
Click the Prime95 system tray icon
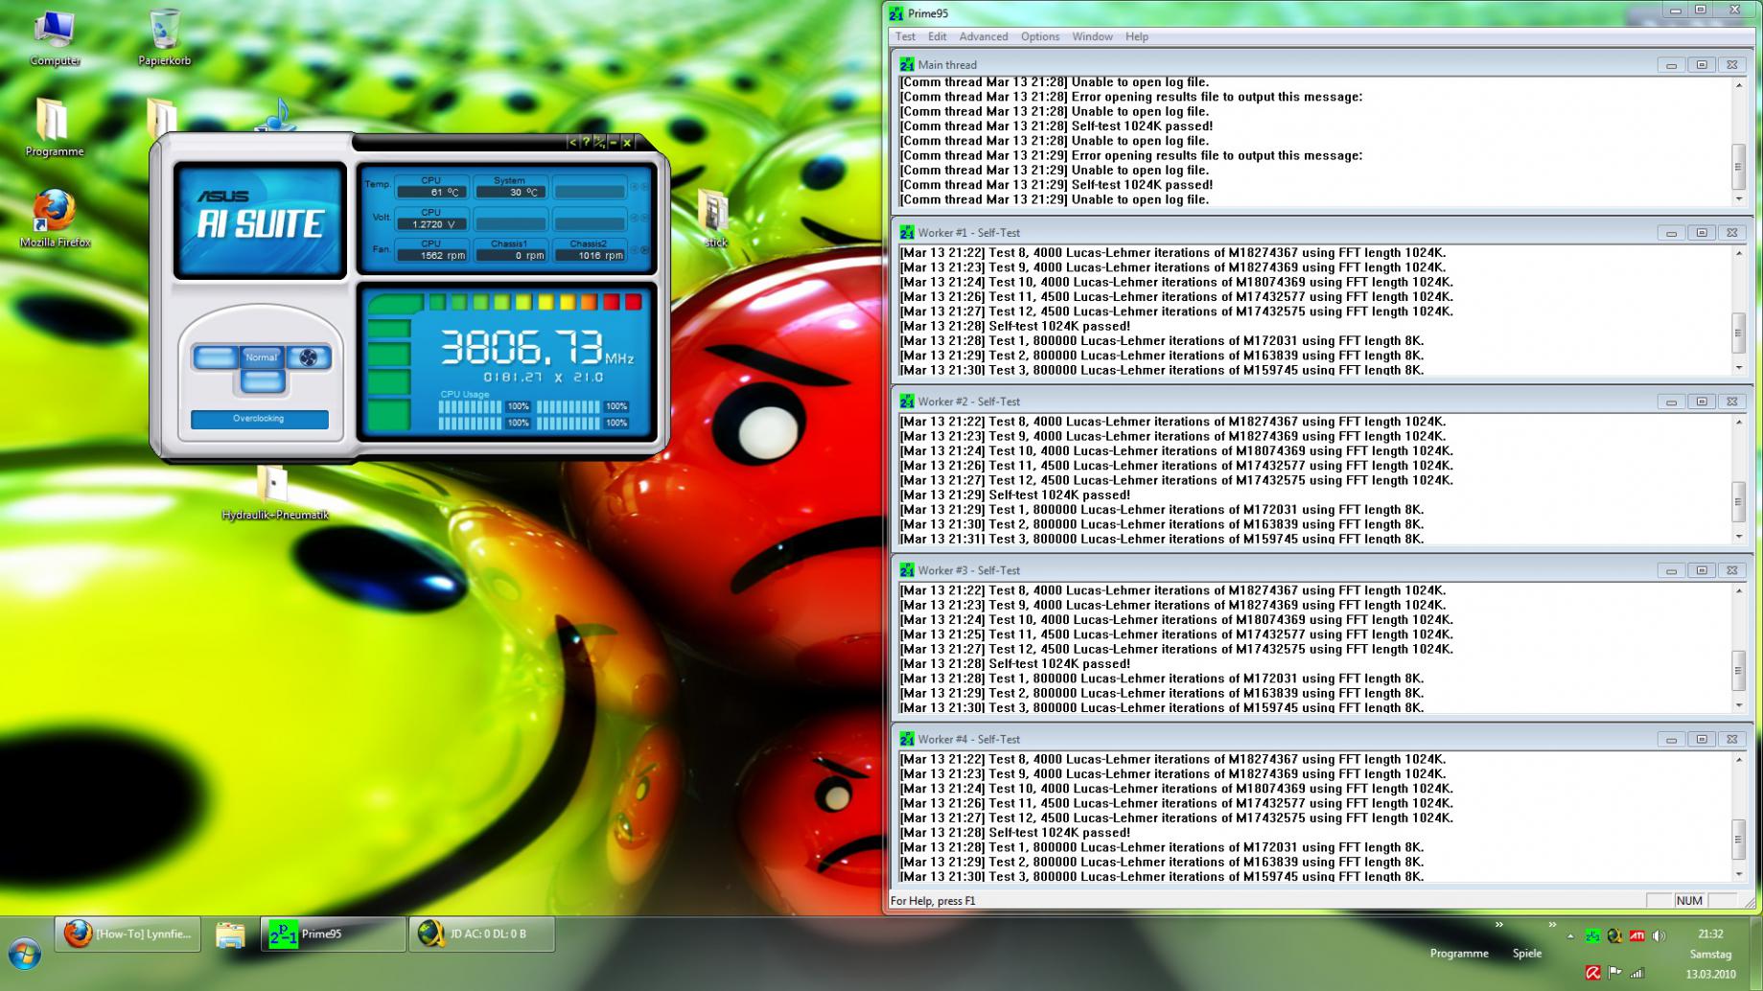click(x=1592, y=936)
